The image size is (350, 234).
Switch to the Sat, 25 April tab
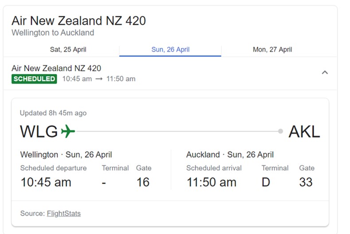pos(68,50)
